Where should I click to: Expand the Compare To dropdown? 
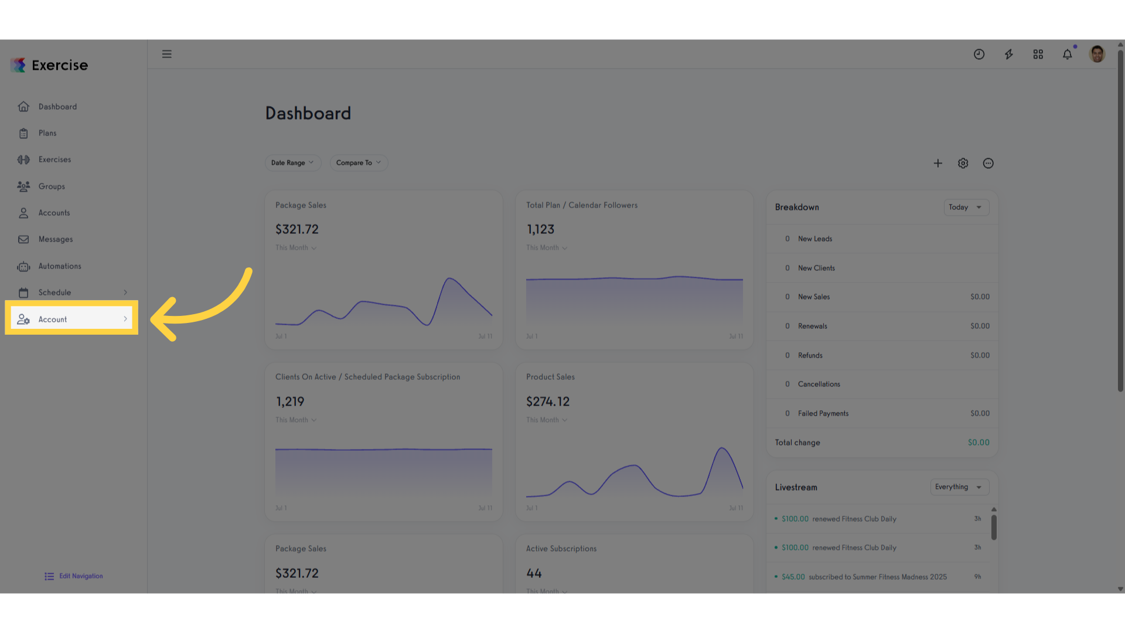(x=359, y=163)
